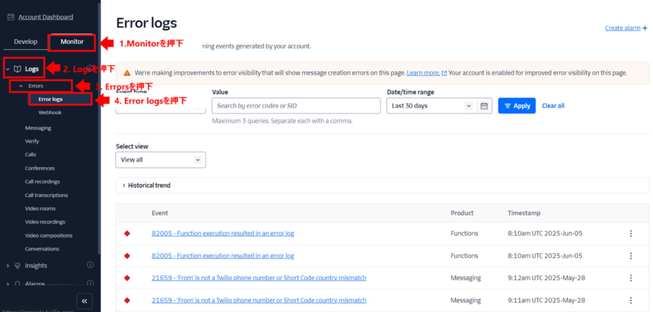Screen dimensions: 653x312
Task: Click the Account Dashboard icon
Action: (x=10, y=17)
